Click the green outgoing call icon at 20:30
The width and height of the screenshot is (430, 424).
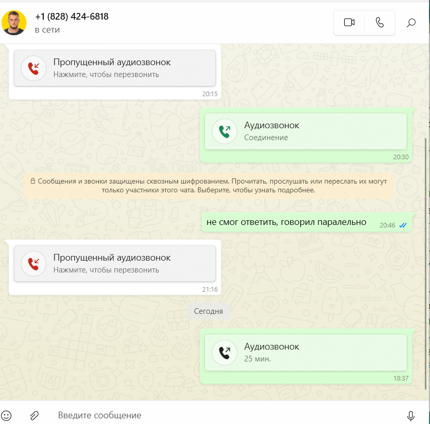point(225,131)
